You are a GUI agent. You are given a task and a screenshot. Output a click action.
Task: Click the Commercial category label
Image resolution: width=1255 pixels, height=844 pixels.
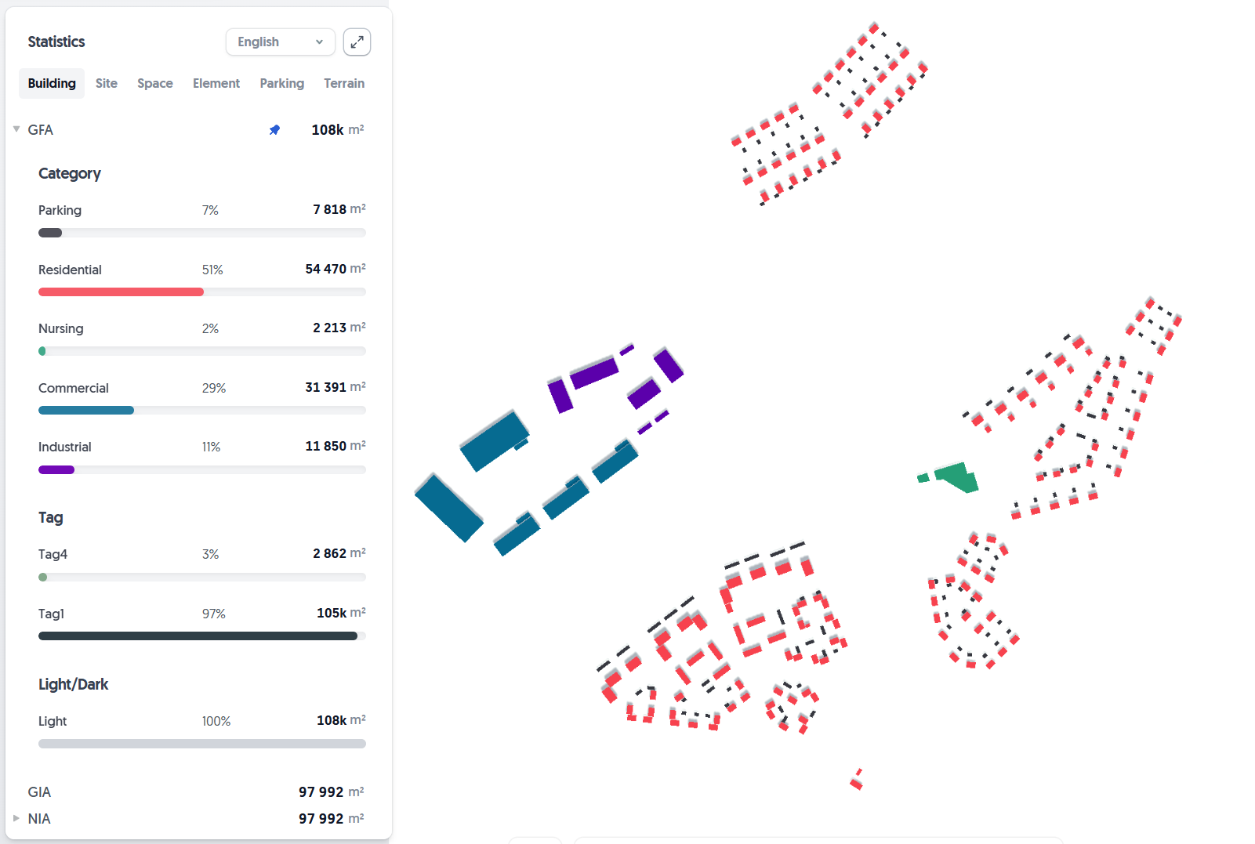[x=74, y=388]
